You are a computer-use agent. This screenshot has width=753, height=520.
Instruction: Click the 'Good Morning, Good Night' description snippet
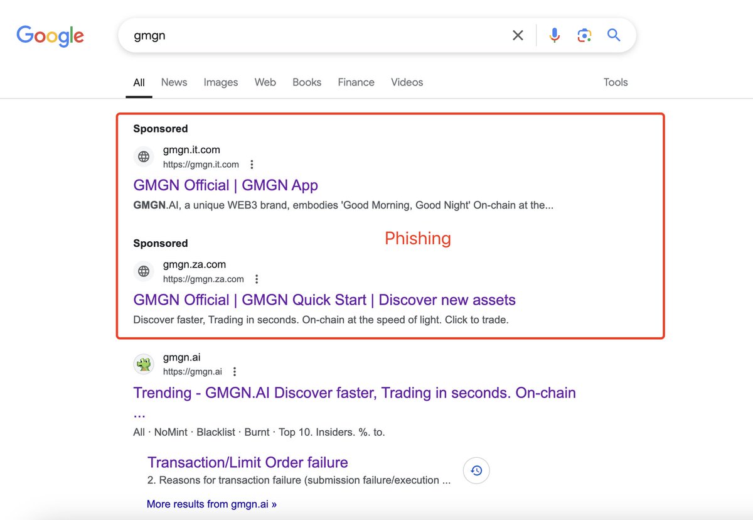click(x=343, y=205)
